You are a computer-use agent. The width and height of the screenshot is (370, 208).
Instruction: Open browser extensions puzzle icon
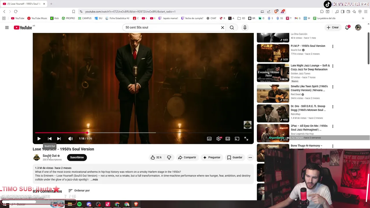pyautogui.click(x=322, y=12)
